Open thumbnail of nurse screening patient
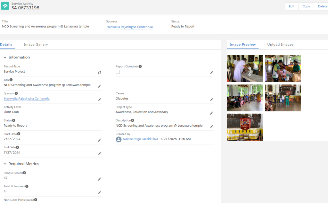The width and height of the screenshot is (328, 203). (244, 68)
